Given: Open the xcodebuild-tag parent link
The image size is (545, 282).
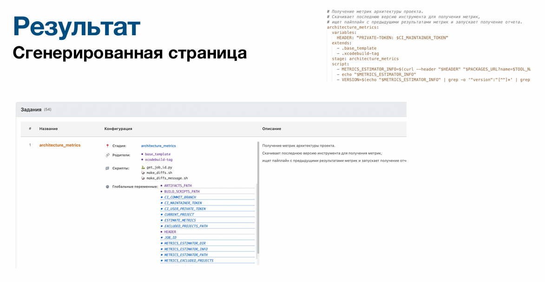Looking at the screenshot, I should click(x=159, y=160).
